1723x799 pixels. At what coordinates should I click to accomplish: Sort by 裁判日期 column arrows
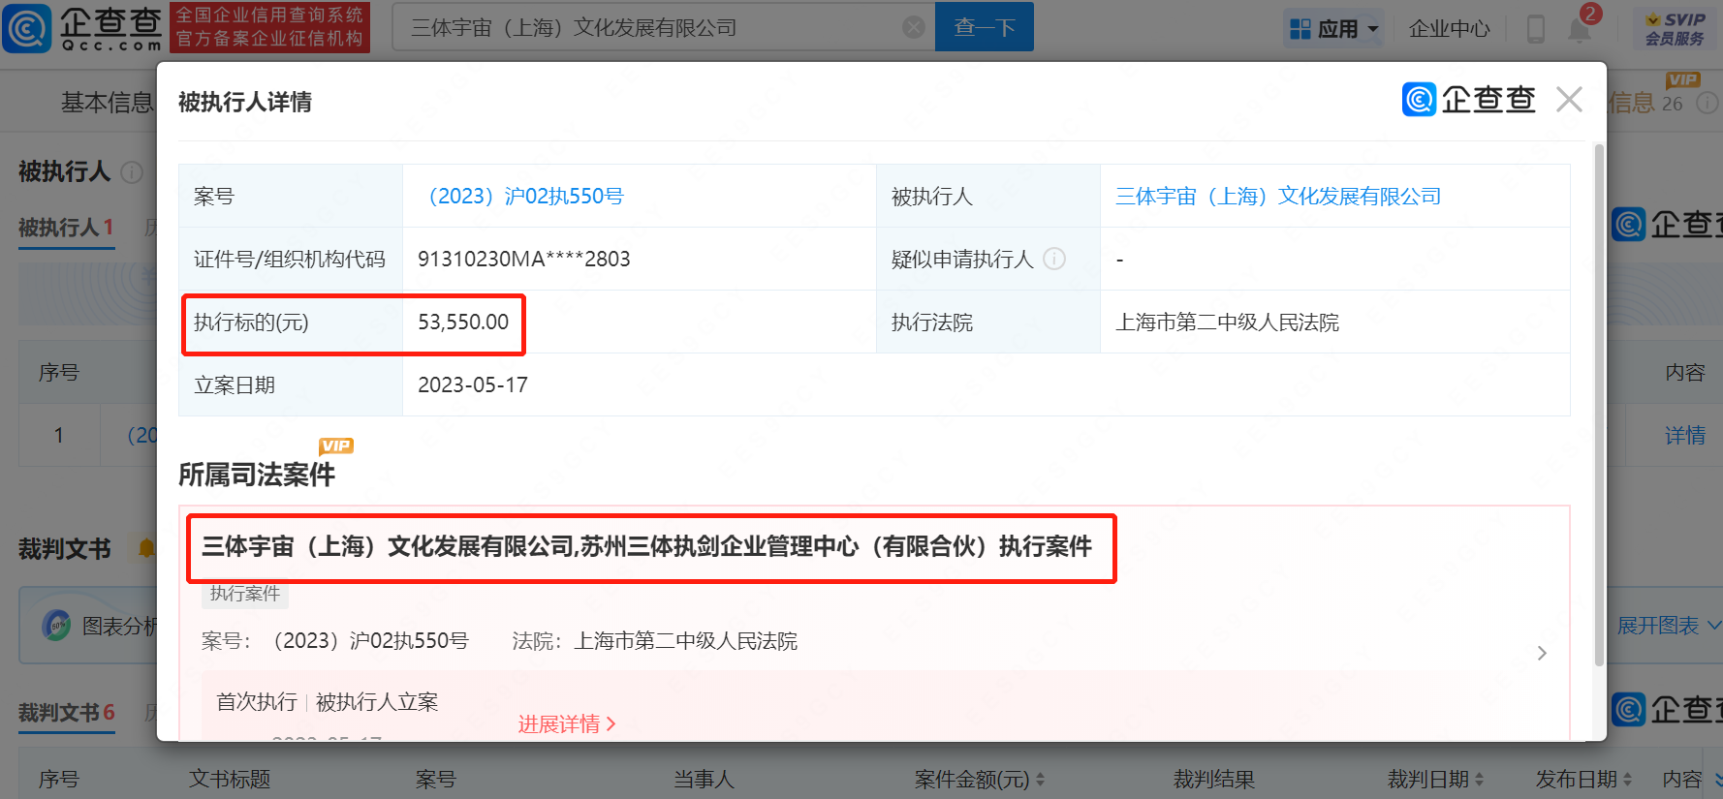[x=1479, y=780]
